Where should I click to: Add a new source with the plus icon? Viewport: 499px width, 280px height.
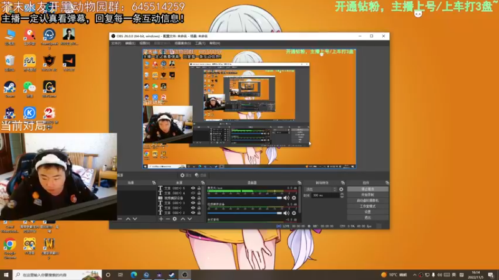(161, 219)
